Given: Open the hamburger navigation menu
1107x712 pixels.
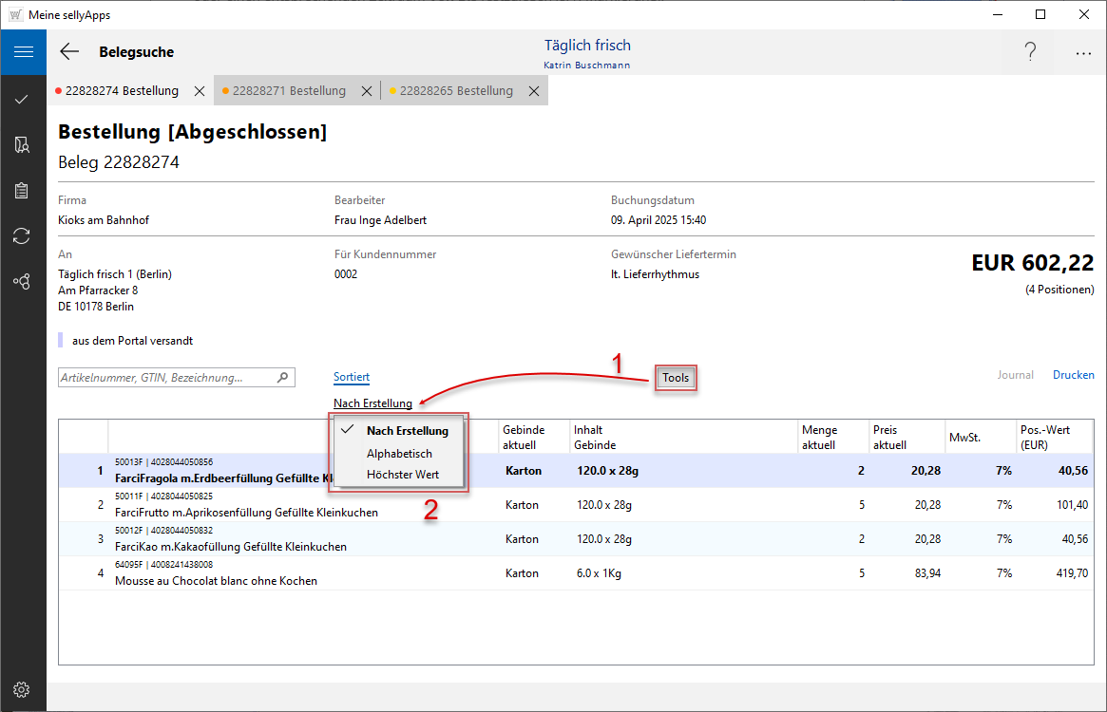Looking at the screenshot, I should 23,52.
